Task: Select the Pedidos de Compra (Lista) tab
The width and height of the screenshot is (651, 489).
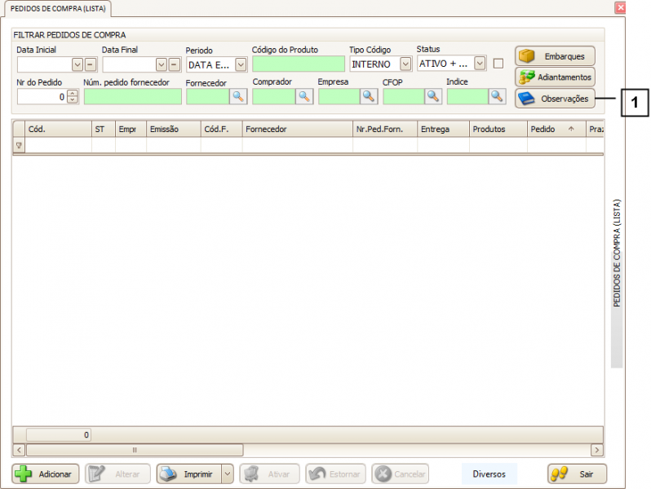Action: pos(57,8)
